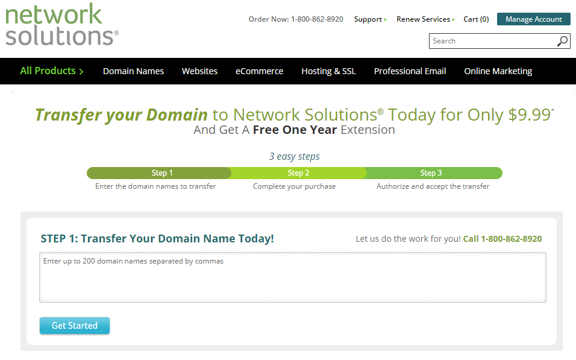Click the Order Now phone number text
This screenshot has width=576, height=360.
coord(296,19)
